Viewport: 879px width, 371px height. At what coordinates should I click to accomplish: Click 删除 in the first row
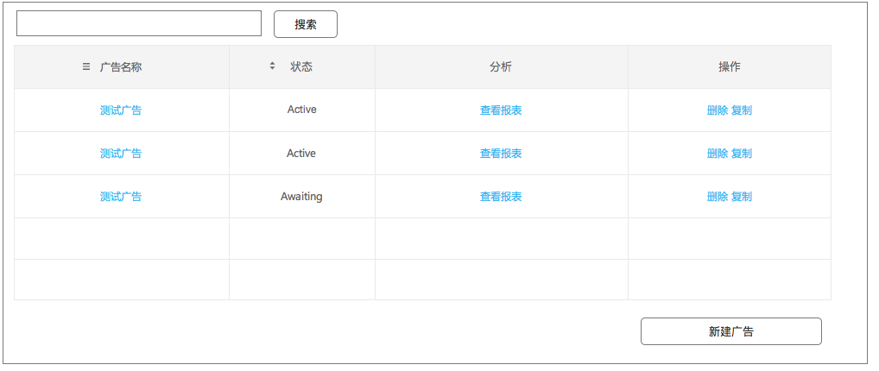pyautogui.click(x=718, y=110)
